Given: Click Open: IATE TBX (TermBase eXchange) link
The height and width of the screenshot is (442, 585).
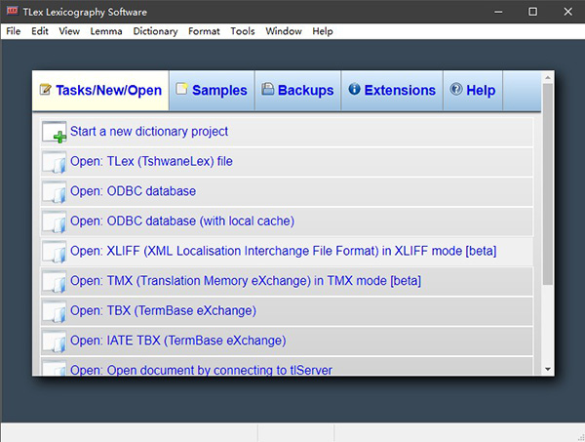Looking at the screenshot, I should pyautogui.click(x=178, y=341).
